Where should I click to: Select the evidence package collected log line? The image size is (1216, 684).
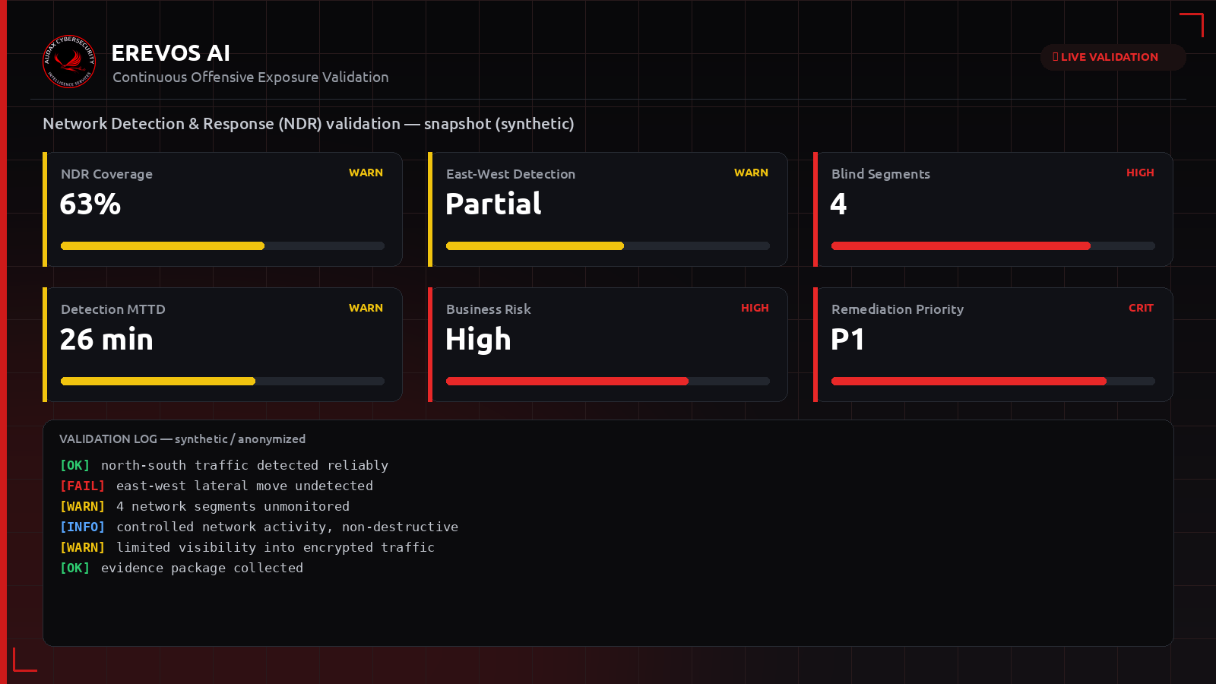[182, 568]
